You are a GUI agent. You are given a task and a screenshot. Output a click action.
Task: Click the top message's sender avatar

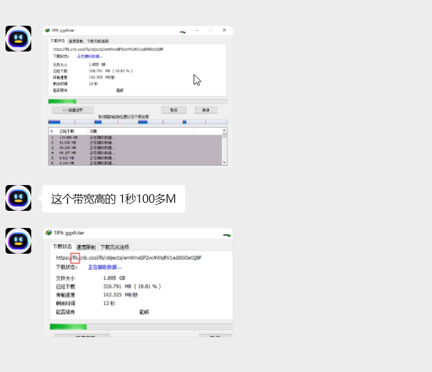click(x=18, y=39)
